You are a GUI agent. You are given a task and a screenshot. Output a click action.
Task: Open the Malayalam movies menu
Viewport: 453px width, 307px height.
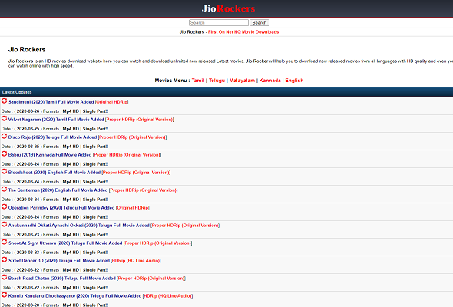pos(242,81)
